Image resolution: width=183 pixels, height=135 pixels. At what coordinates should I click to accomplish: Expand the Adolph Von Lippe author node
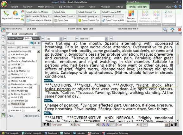tap(9, 51)
